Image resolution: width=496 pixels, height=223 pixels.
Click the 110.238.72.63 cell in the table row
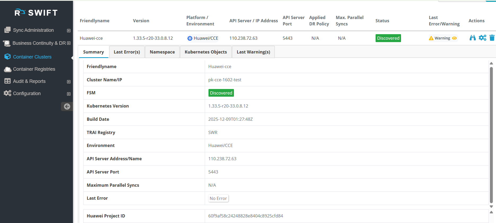tap(243, 38)
